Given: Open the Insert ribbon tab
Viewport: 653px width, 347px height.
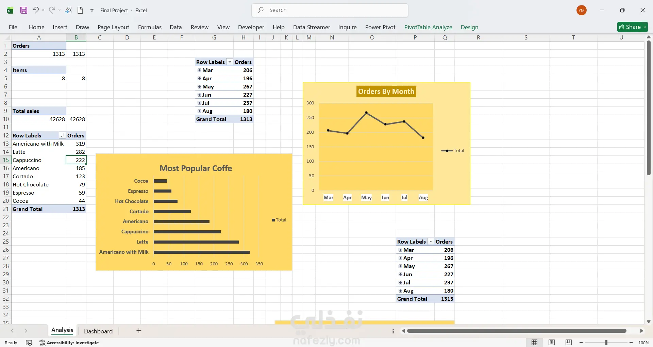Looking at the screenshot, I should pyautogui.click(x=60, y=27).
